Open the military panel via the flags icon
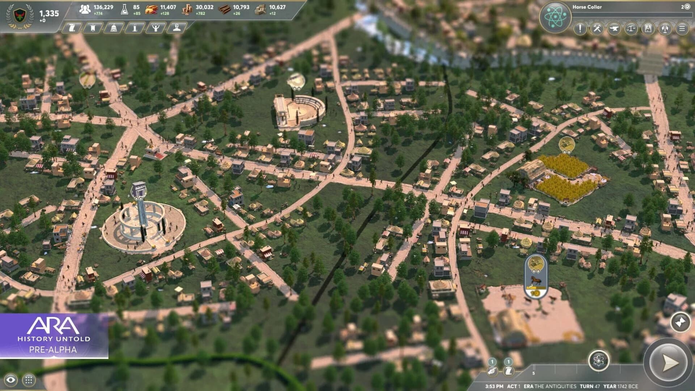Viewport: 695px width, 391px height. 664,29
